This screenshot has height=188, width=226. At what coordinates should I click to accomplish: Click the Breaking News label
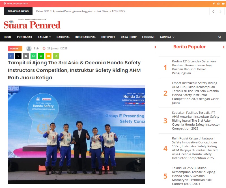pyautogui.click(x=18, y=11)
